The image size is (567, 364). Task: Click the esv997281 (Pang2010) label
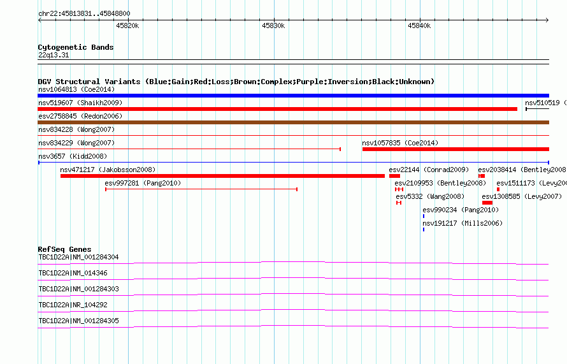click(x=143, y=183)
